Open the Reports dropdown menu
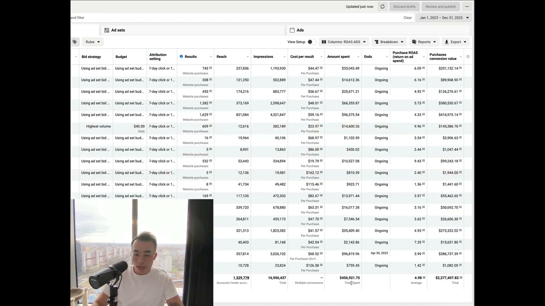The image size is (545, 306). coord(424,42)
